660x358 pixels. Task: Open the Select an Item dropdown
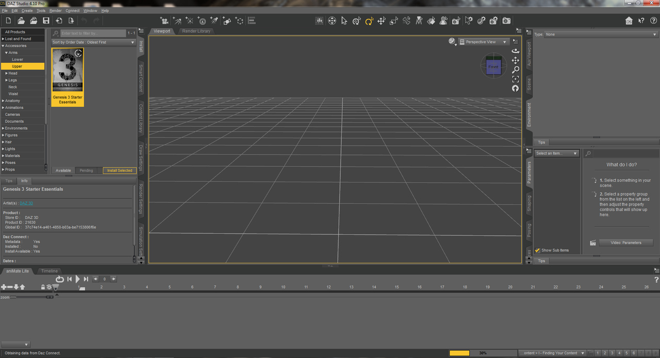tap(557, 154)
